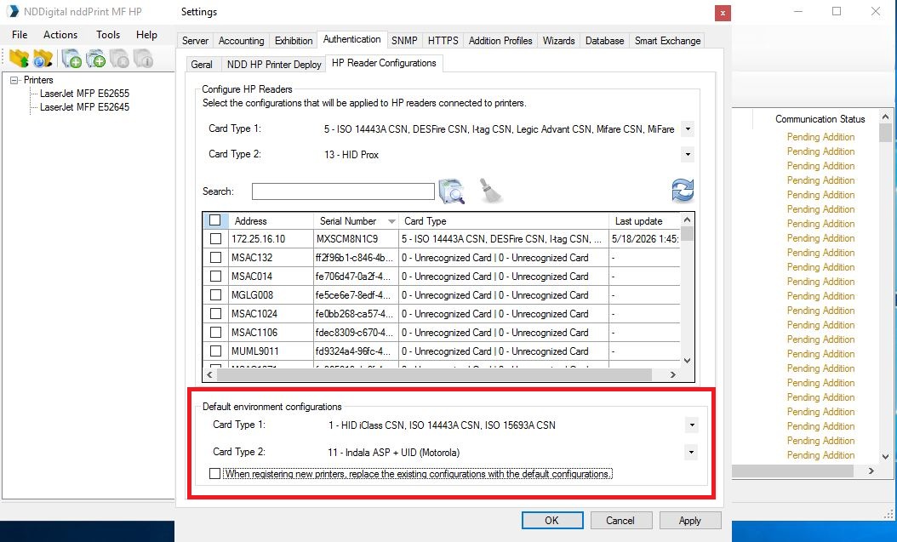Click the Apply button
Viewport: 897px width, 542px height.
[690, 520]
